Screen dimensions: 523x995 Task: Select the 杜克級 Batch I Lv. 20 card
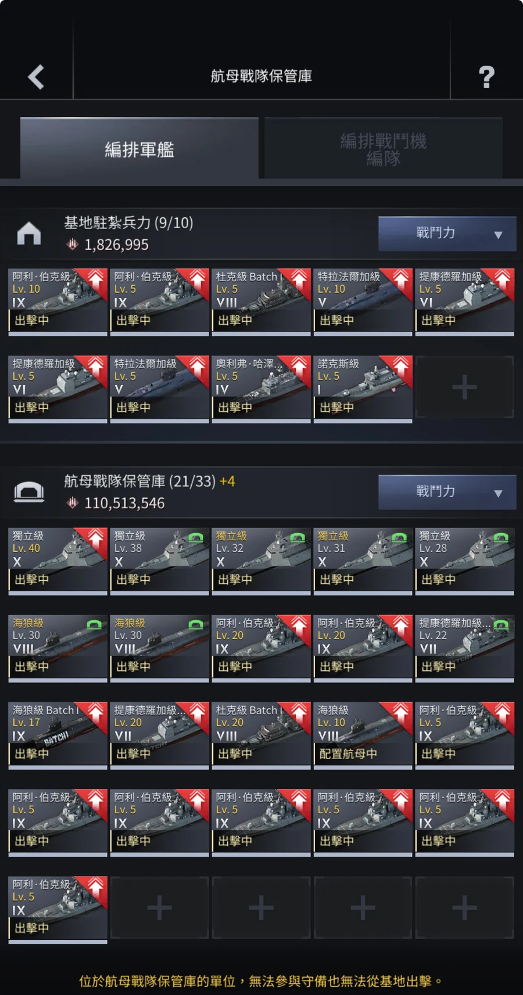coord(261,736)
